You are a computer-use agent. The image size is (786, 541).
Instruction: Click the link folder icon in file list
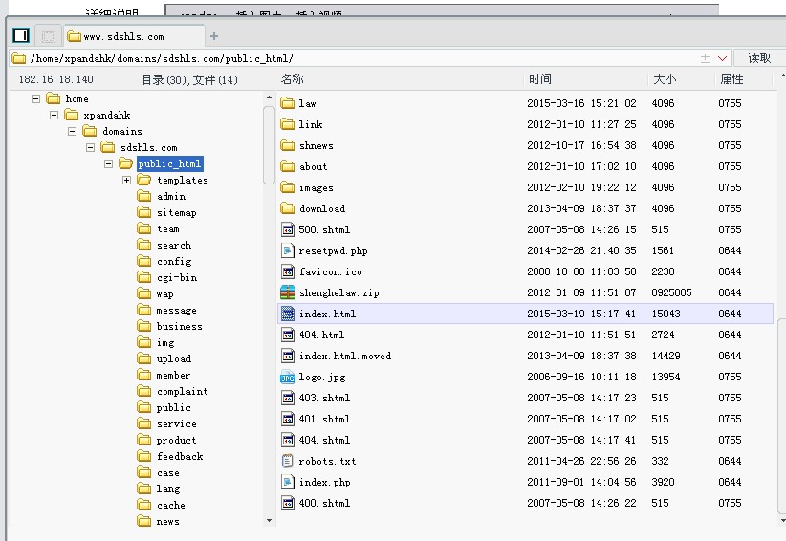tap(287, 124)
